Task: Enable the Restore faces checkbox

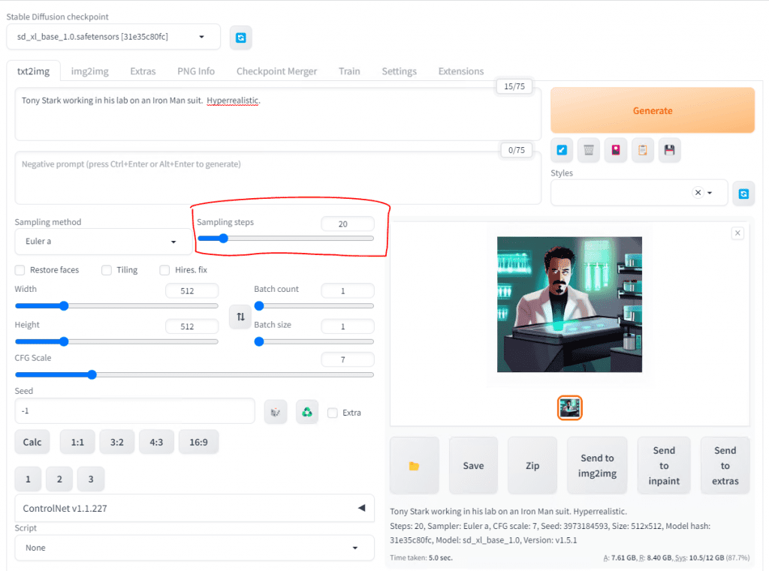Action: [20, 270]
